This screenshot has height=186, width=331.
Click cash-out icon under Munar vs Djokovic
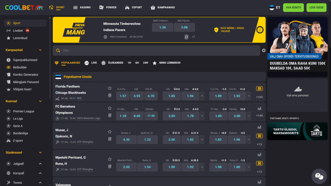pos(110,139)
